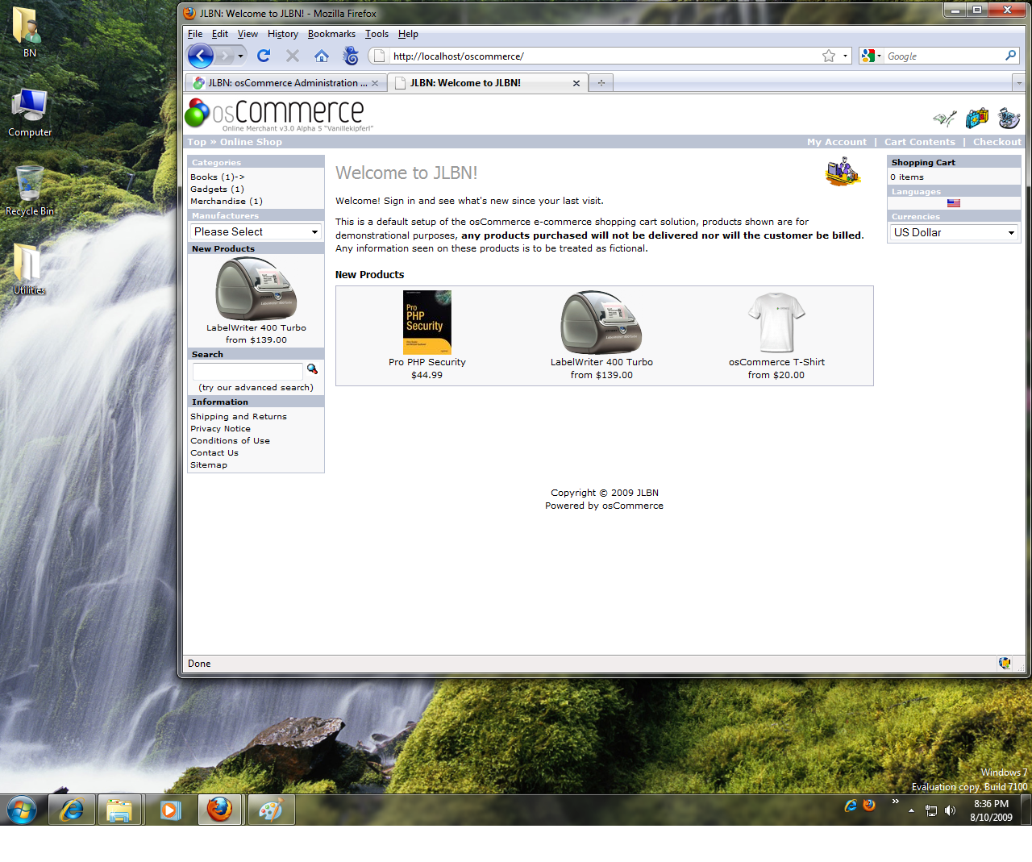The image size is (1032, 862).
Task: Click the shopping cart header icon
Action: [x=976, y=119]
